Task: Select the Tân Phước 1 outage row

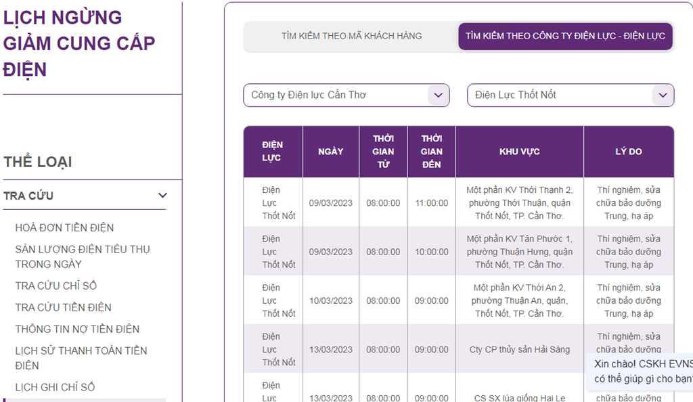Action: [519, 252]
